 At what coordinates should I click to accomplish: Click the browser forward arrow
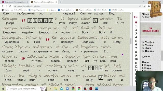pos(6,6)
